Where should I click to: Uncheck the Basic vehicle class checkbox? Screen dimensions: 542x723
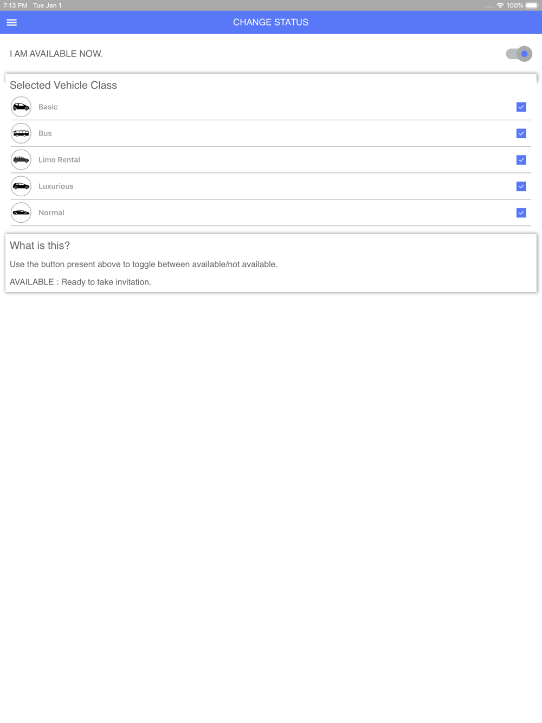coord(521,107)
